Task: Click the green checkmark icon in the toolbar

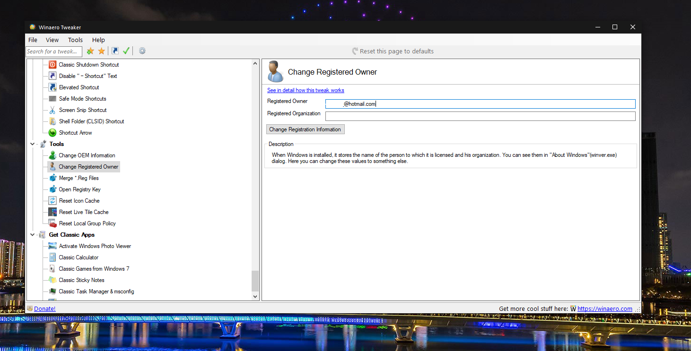Action: [x=126, y=51]
